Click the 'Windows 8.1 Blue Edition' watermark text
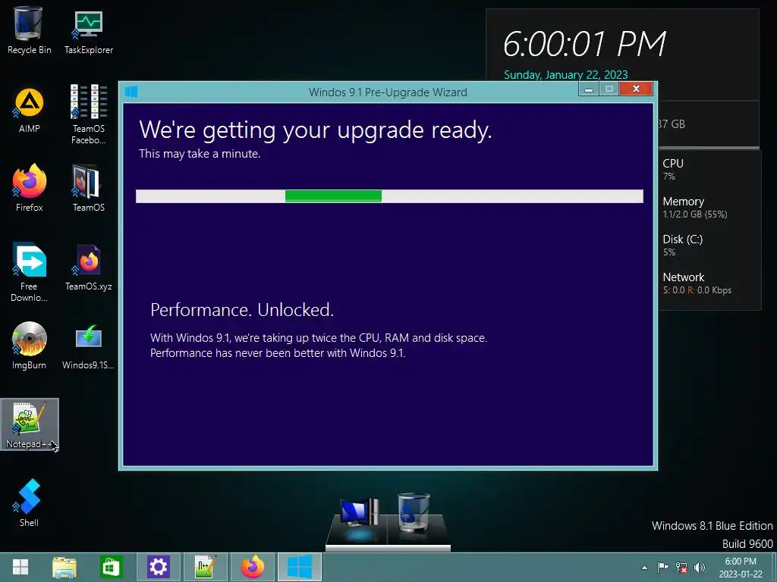The width and height of the screenshot is (777, 582). 712,526
